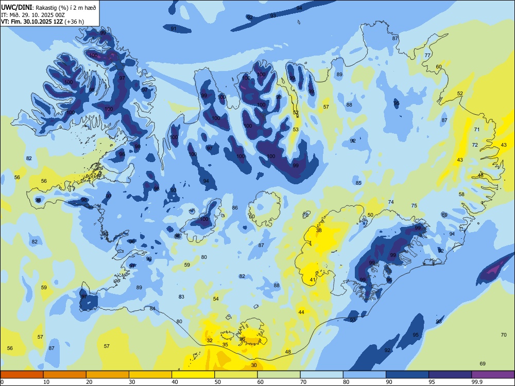
Task: Click the map value '54'
Action: [216, 299]
